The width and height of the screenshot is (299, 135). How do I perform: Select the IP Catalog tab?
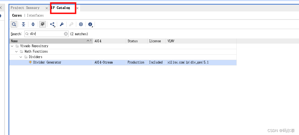pos(60,8)
